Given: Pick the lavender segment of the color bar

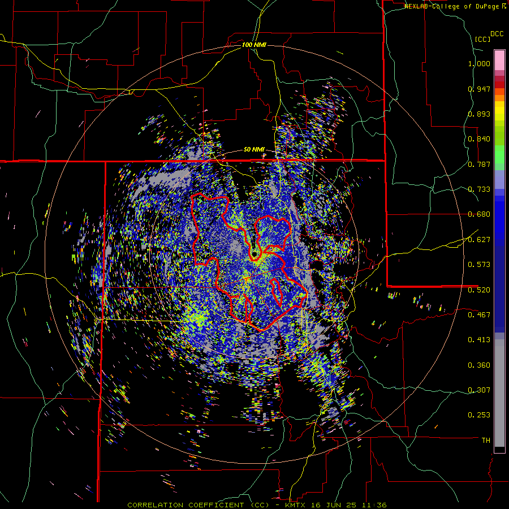Looking at the screenshot, I should coord(499,179).
